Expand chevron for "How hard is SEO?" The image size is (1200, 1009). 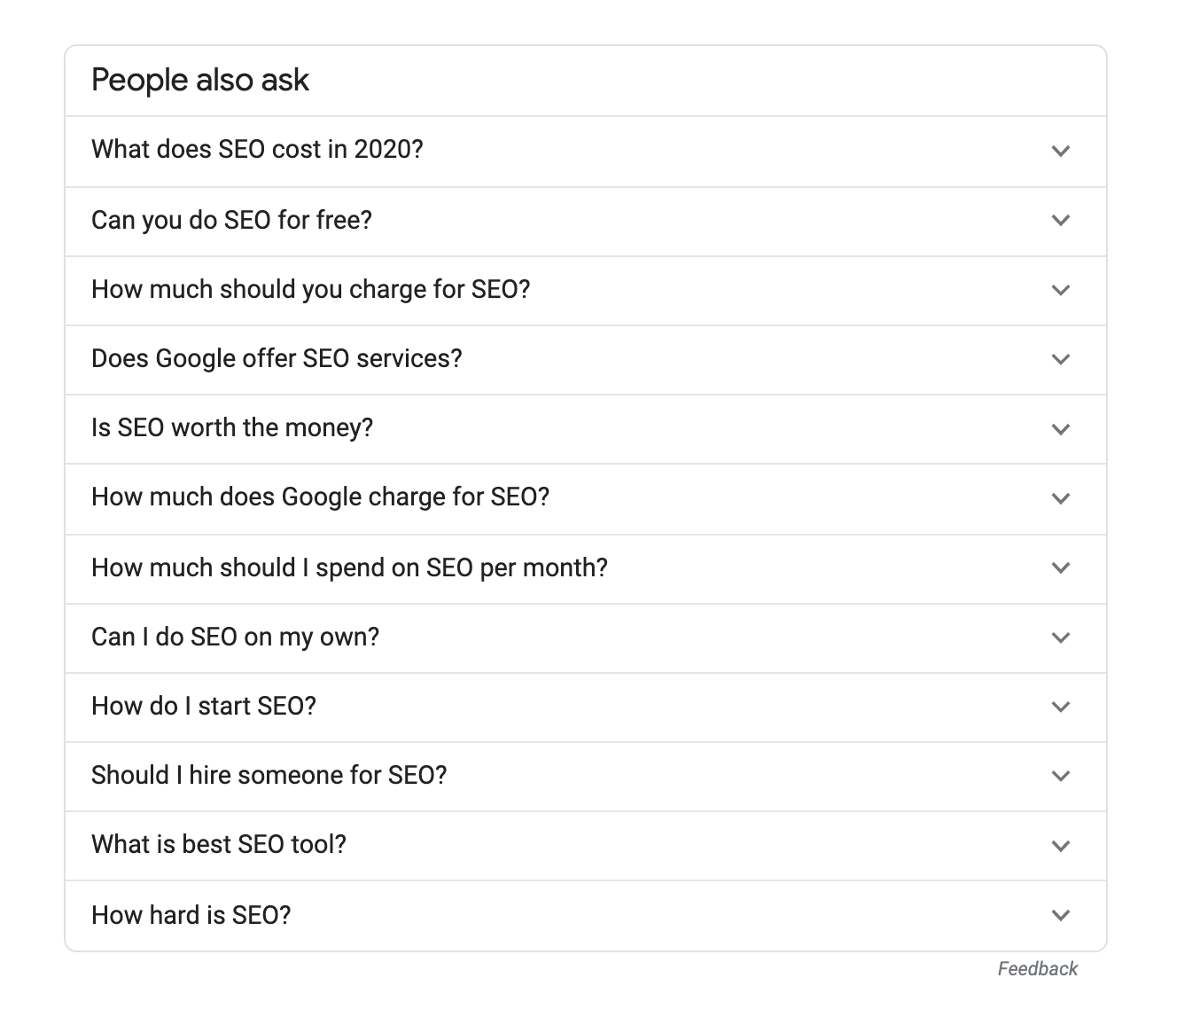pyautogui.click(x=1060, y=915)
